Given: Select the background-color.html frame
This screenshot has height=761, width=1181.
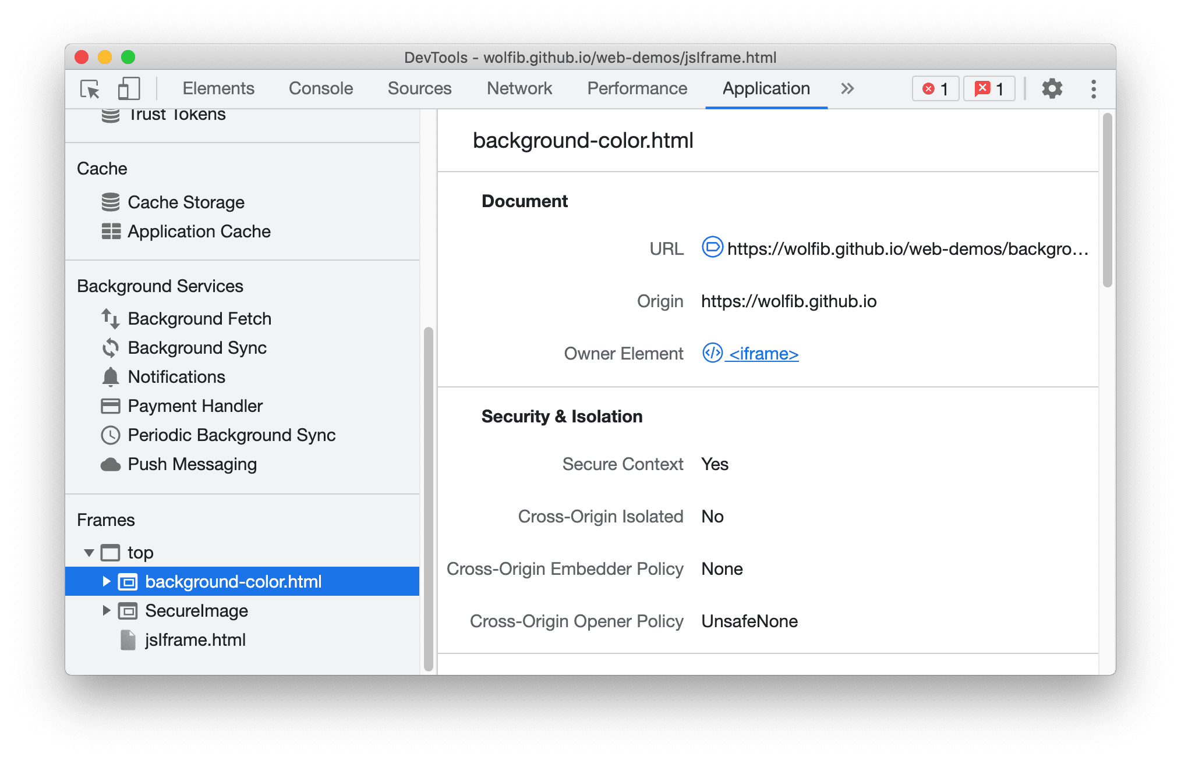Looking at the screenshot, I should point(234,581).
